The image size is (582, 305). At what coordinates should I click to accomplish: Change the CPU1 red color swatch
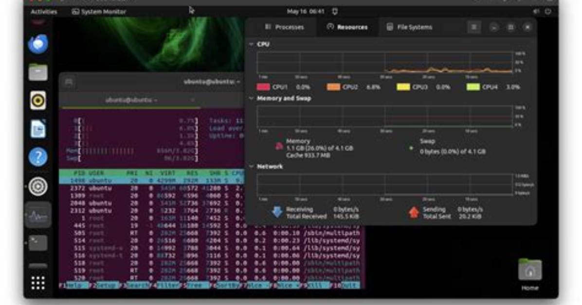[263, 87]
